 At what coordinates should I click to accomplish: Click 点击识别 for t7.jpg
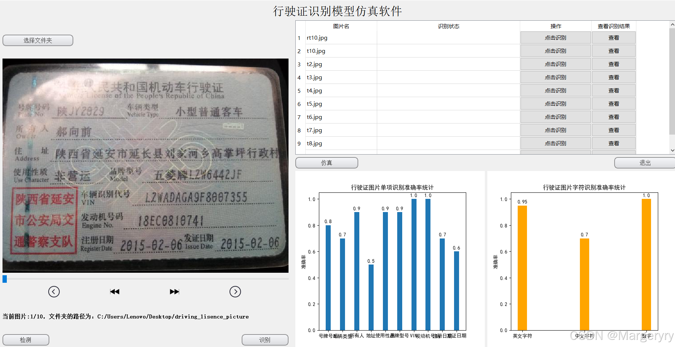(555, 130)
